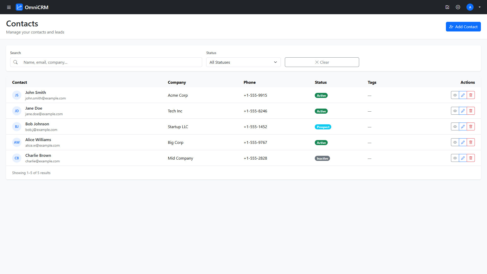The height and width of the screenshot is (274, 487).
Task: Edit Bob Johnson with pencil icon
Action: point(463,127)
